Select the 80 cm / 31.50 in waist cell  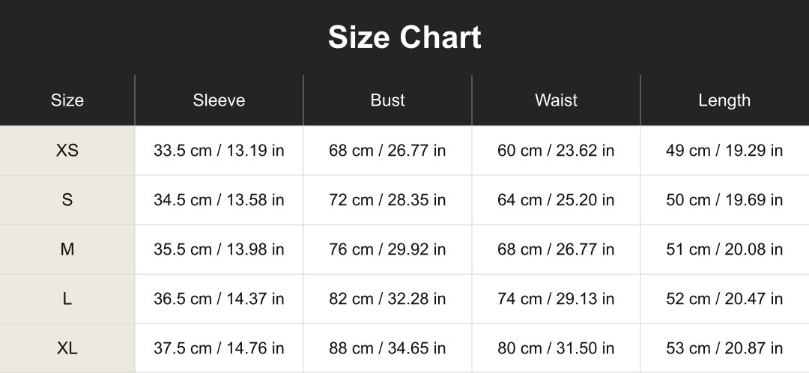click(556, 348)
